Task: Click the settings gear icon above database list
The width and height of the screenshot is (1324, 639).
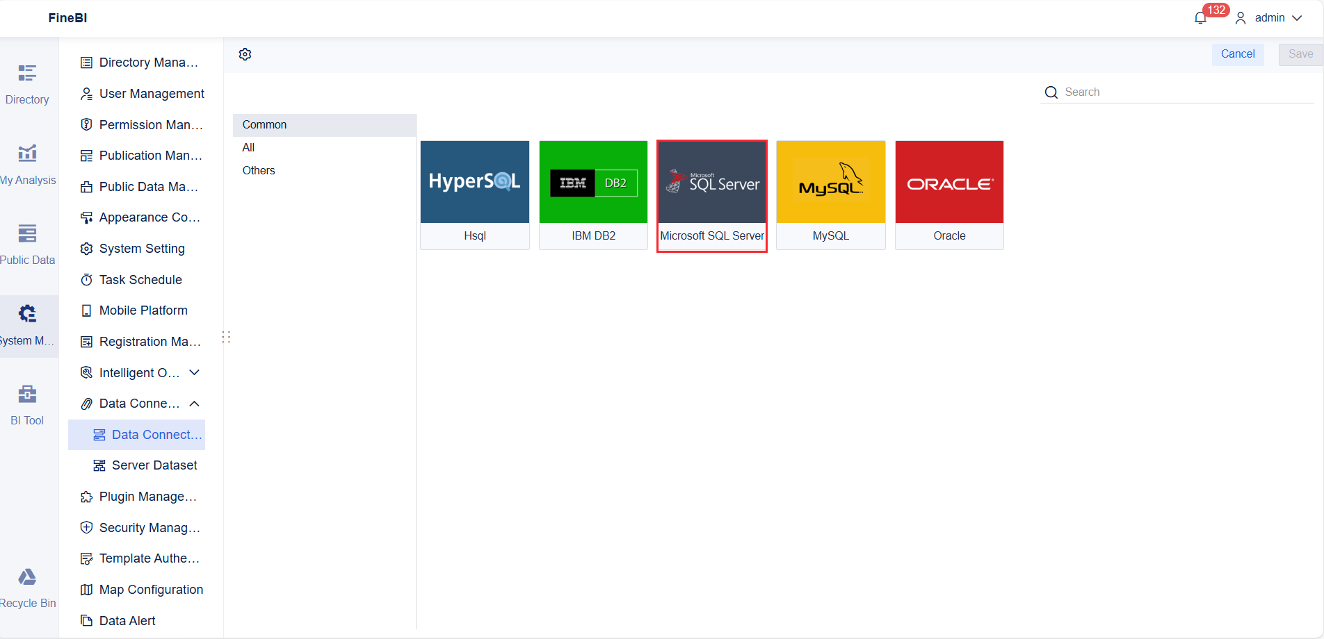Action: click(245, 54)
